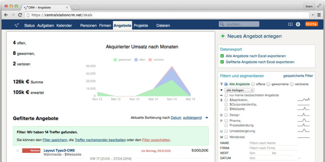
Task: Select the Angebote tab
Action: (x=123, y=25)
